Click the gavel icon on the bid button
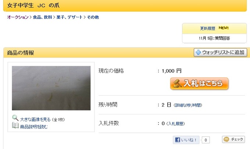The height and width of the screenshot is (149, 250). [177, 84]
